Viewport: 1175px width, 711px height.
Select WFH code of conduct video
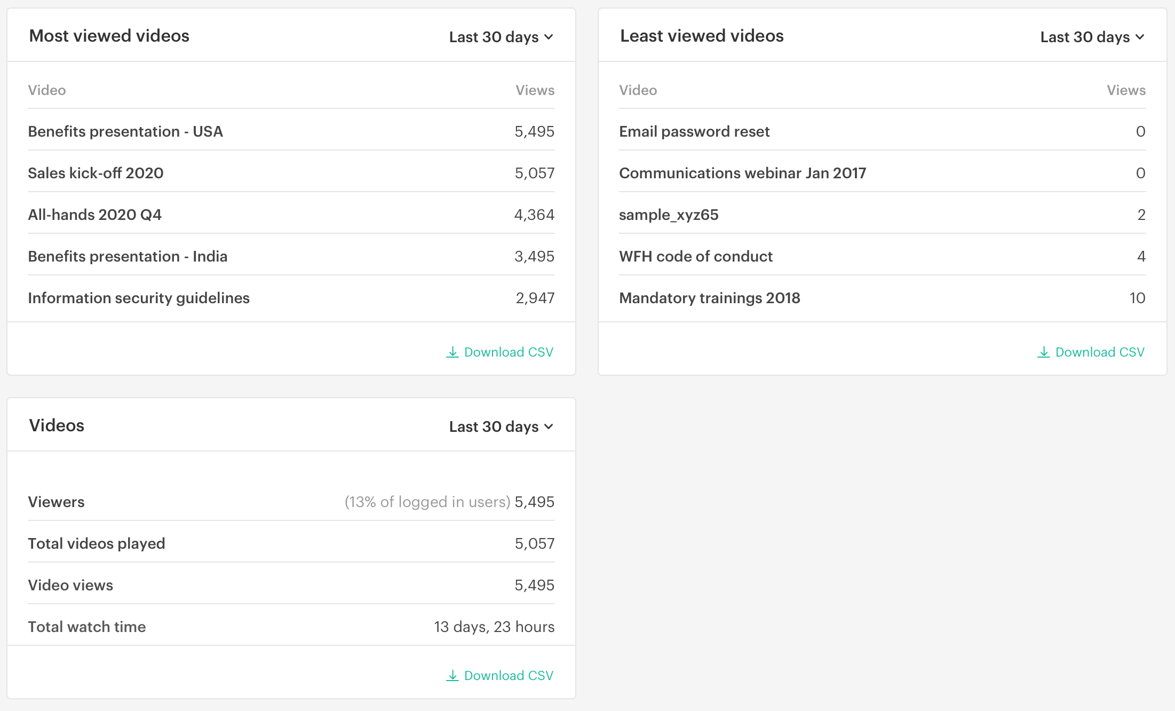[696, 256]
